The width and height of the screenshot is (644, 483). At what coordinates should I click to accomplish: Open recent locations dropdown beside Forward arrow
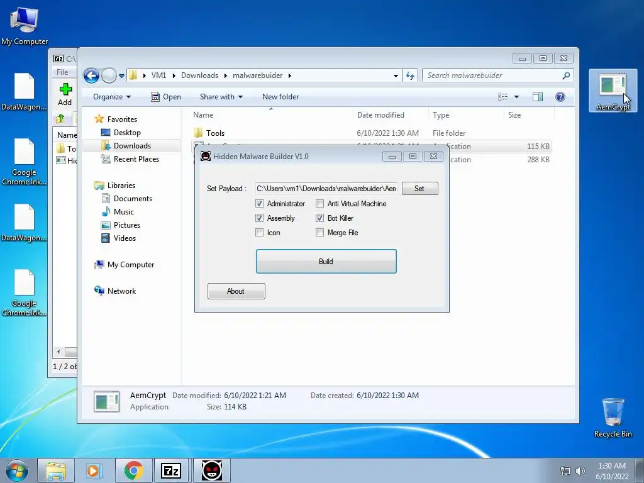[121, 76]
